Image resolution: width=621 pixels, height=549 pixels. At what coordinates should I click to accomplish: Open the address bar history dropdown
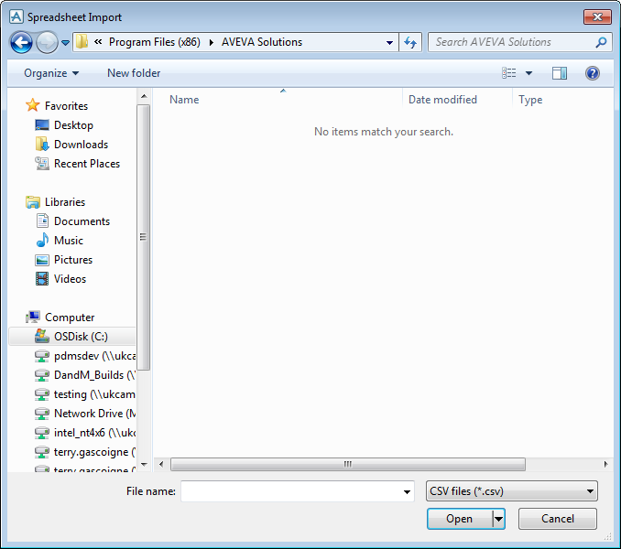(389, 42)
